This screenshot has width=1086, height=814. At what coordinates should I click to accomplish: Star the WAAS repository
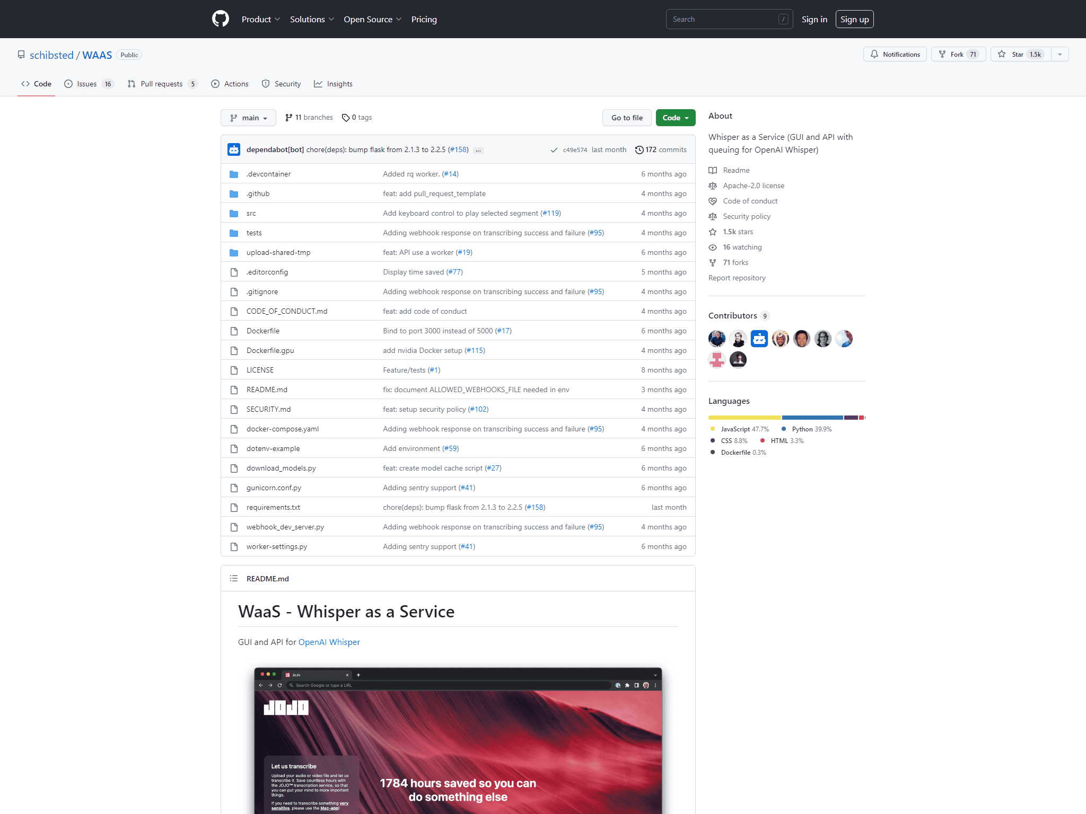1021,54
